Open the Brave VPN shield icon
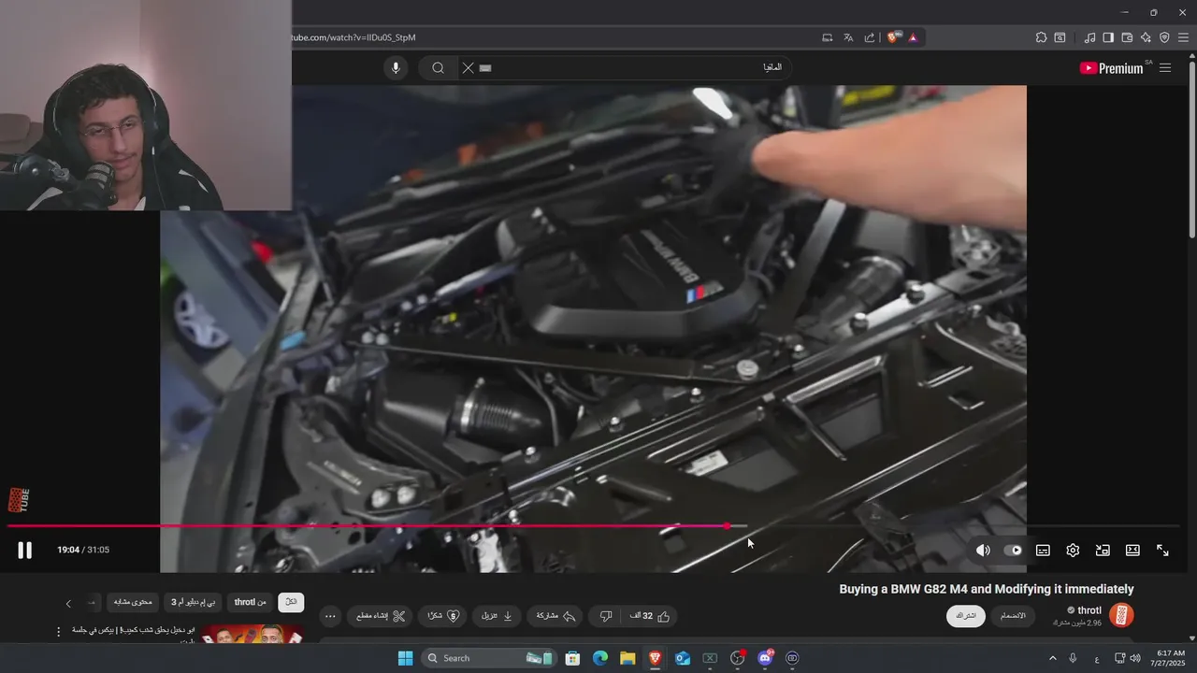The height and width of the screenshot is (673, 1197). tap(1164, 37)
